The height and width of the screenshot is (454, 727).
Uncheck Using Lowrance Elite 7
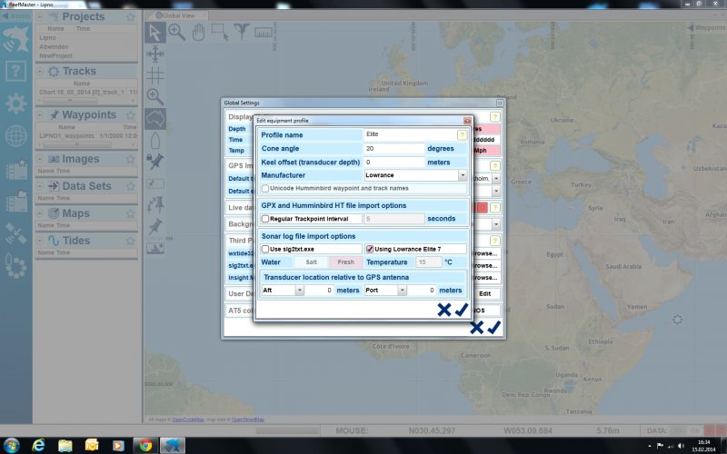(370, 249)
